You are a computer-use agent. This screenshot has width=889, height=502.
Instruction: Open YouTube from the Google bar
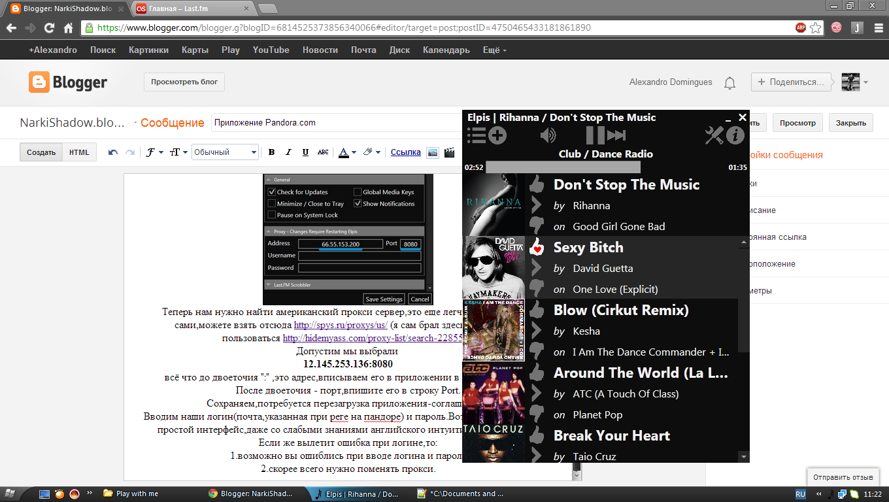271,50
